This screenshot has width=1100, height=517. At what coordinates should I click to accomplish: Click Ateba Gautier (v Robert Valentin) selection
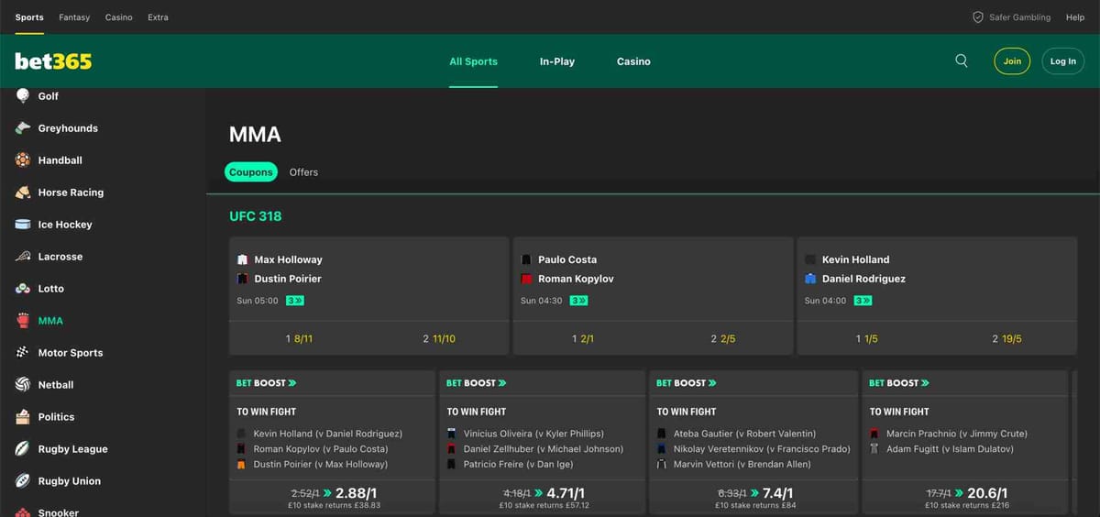744,434
